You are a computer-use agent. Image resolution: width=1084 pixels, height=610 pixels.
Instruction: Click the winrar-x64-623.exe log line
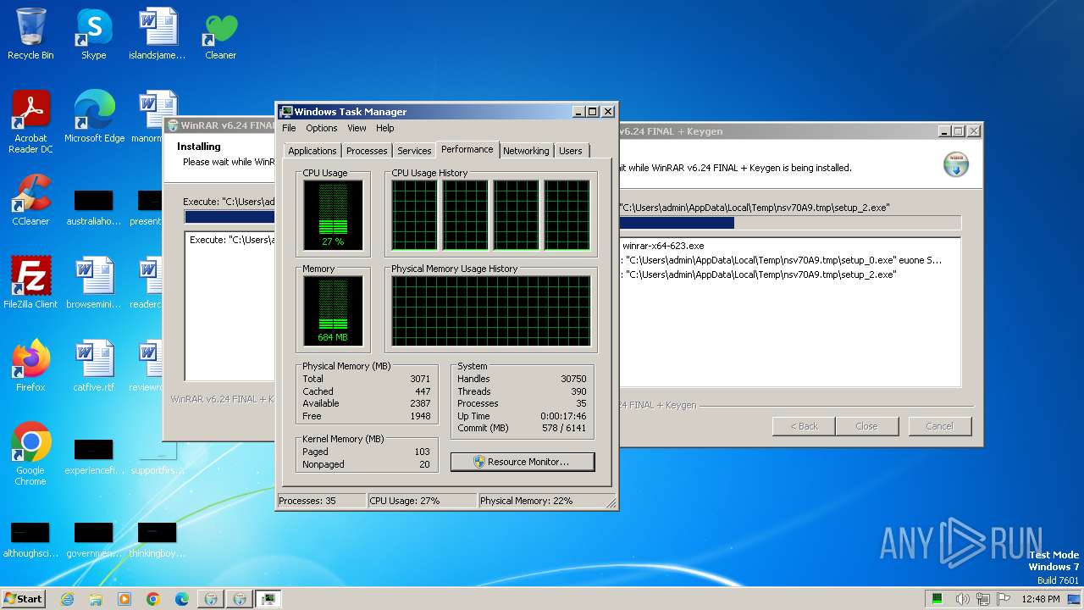pos(663,246)
